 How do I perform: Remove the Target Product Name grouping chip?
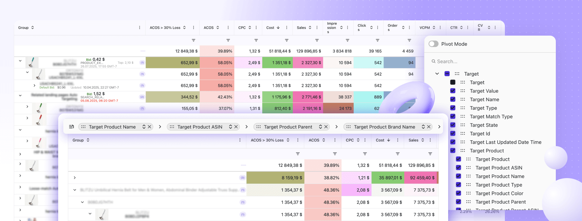pos(150,127)
